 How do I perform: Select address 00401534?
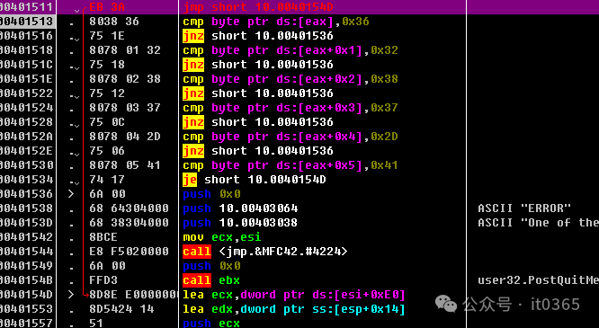(x=26, y=180)
